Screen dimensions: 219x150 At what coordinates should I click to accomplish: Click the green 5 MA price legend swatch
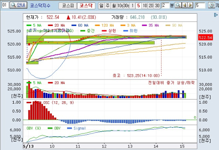point(29,25)
